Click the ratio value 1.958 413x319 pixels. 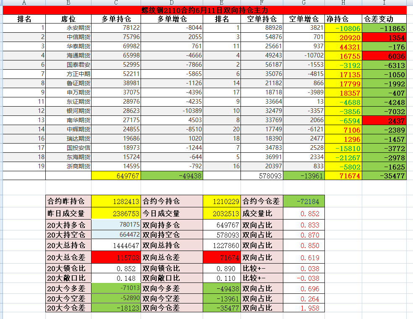tap(304, 308)
